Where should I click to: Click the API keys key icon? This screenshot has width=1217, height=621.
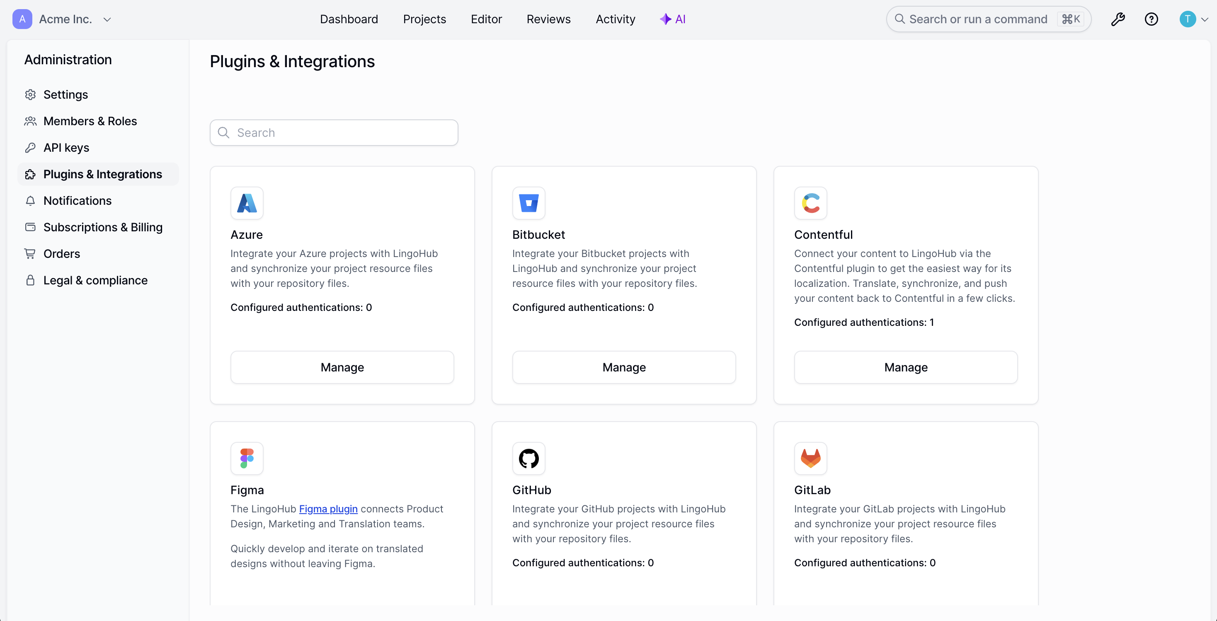click(30, 148)
